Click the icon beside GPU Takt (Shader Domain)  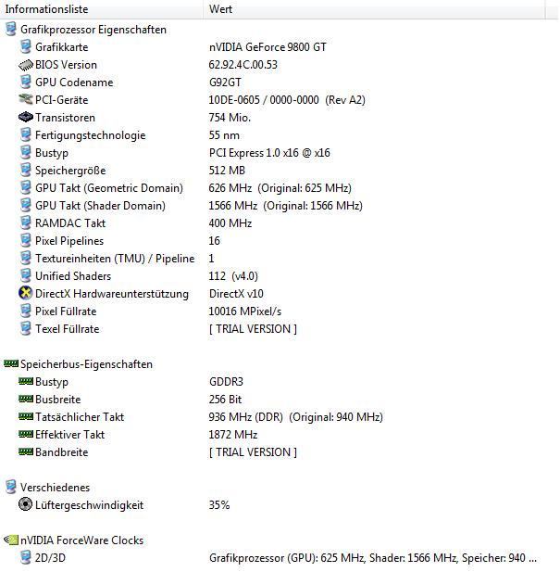click(x=26, y=206)
